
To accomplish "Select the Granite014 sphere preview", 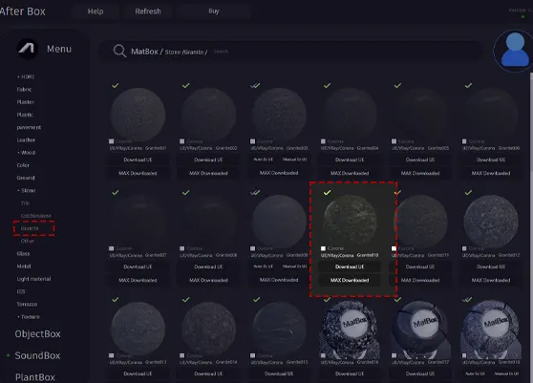I will [209, 329].
